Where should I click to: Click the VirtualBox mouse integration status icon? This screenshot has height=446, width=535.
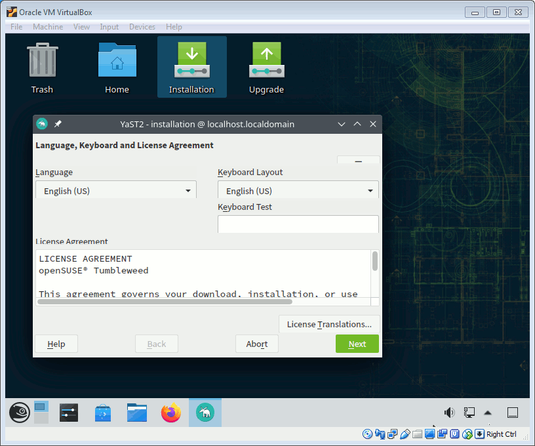[x=467, y=434]
